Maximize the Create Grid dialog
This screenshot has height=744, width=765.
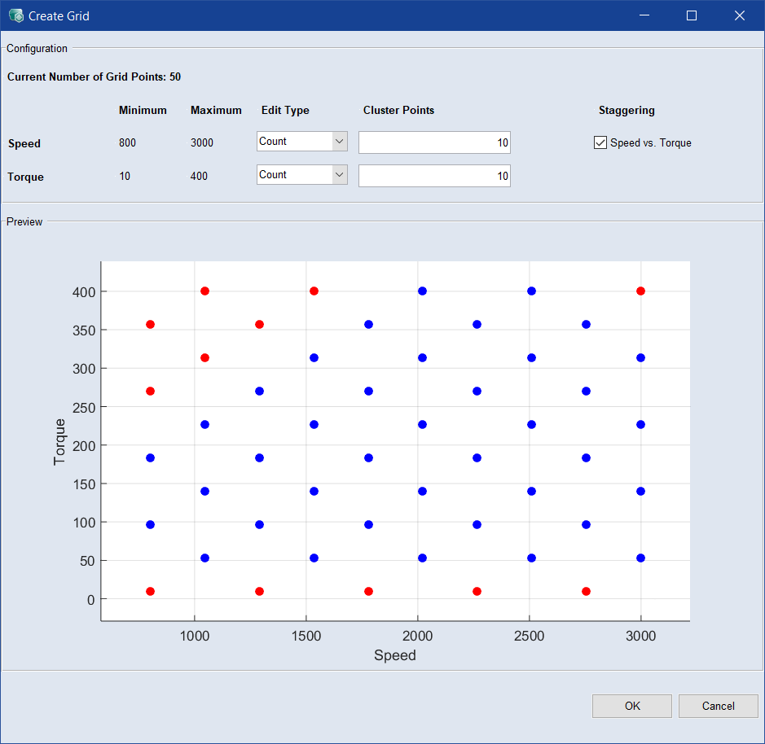pyautogui.click(x=692, y=15)
